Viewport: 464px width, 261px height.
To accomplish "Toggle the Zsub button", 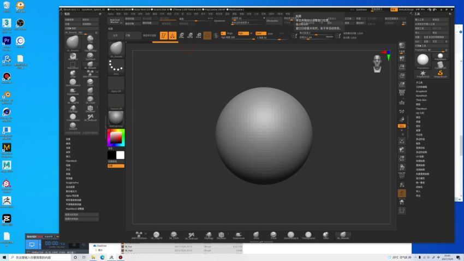I will (x=270, y=33).
